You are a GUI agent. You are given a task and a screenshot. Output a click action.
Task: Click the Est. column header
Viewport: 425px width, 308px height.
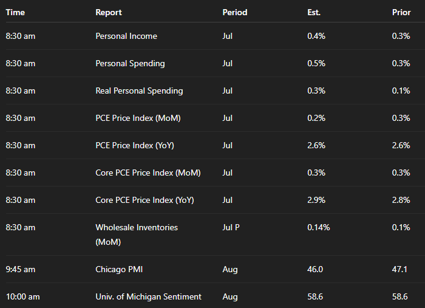tap(314, 13)
